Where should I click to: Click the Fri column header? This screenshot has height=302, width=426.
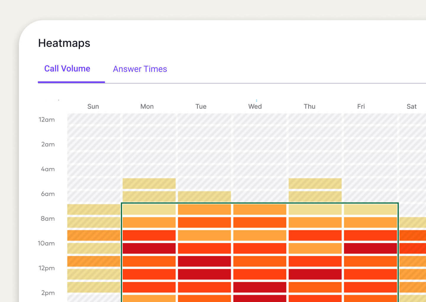pos(361,107)
